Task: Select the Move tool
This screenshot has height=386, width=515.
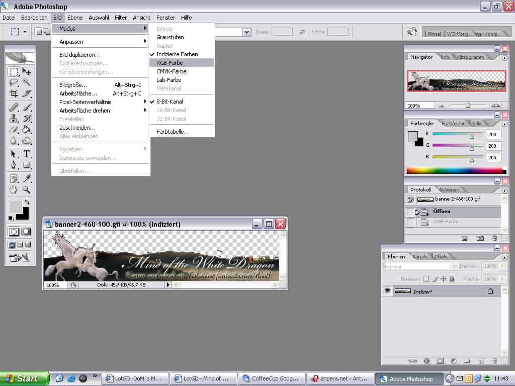Action: click(27, 72)
